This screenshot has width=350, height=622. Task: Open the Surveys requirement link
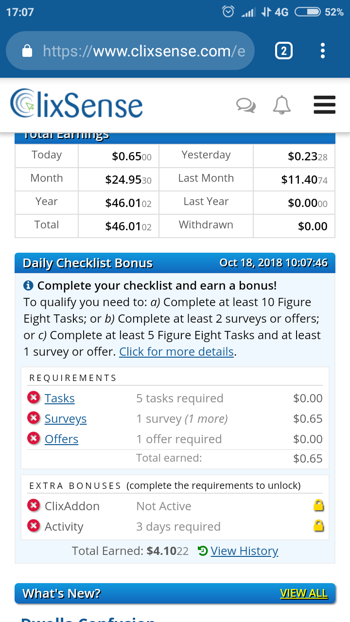(x=66, y=419)
